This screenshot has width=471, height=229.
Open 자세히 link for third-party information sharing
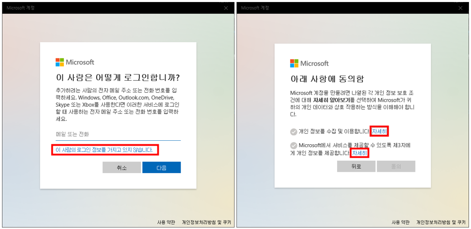tap(359, 153)
